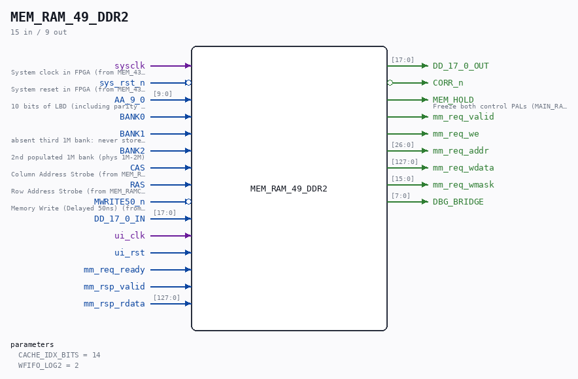Select the CORR_n output port label
578x379 pixels.
(448, 82)
